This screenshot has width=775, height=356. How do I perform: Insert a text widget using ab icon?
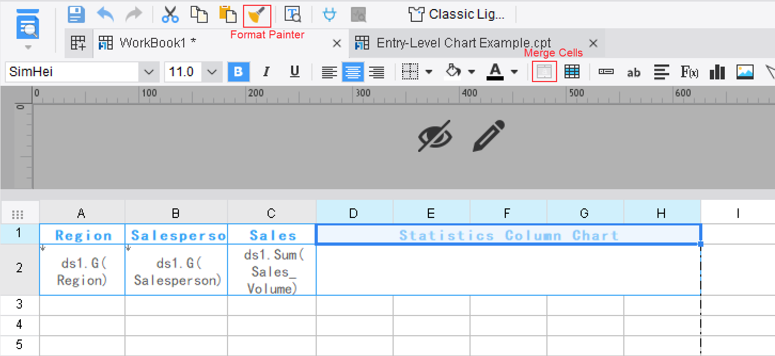point(633,72)
